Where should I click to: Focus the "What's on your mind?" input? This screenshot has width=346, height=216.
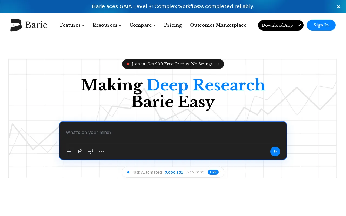(173, 132)
